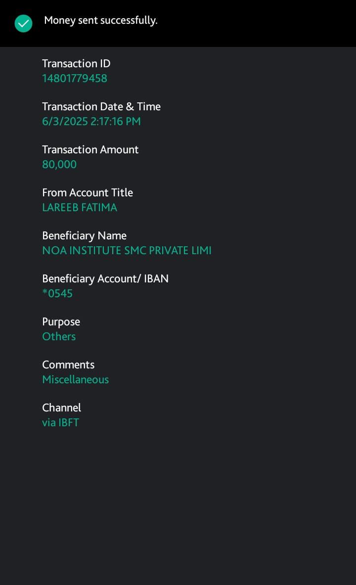356x585 pixels.
Task: Tap the Channel label
Action: [61, 408]
